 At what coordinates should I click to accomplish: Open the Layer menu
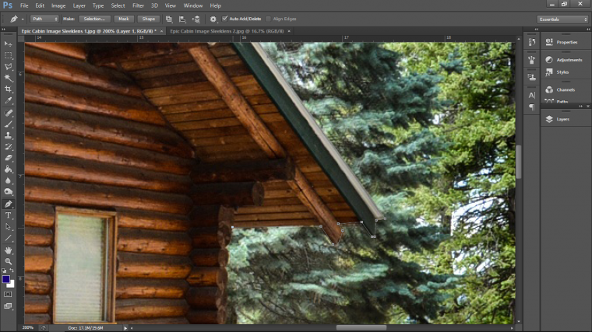pyautogui.click(x=79, y=5)
